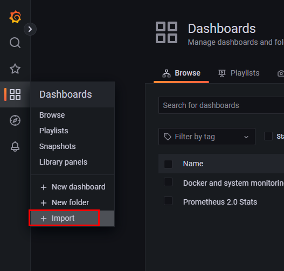Select Snapshots in the Dashboards menu
The height and width of the screenshot is (271, 284).
(x=58, y=146)
